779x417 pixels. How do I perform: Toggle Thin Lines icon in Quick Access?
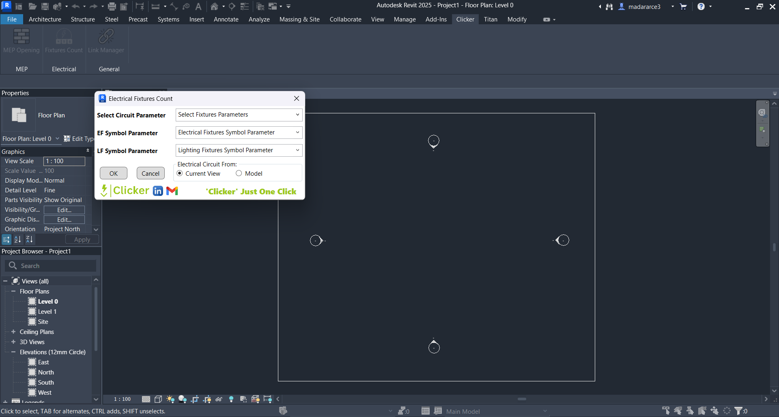click(245, 6)
